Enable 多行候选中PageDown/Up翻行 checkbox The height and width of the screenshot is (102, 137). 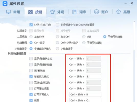pos(57,25)
